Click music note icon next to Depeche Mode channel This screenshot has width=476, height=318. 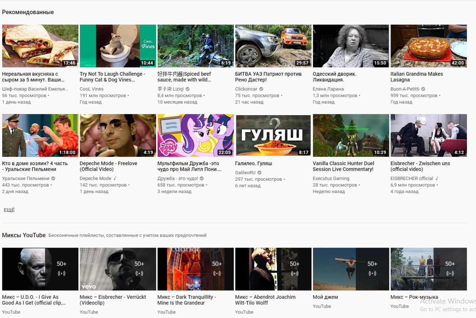coord(115,178)
